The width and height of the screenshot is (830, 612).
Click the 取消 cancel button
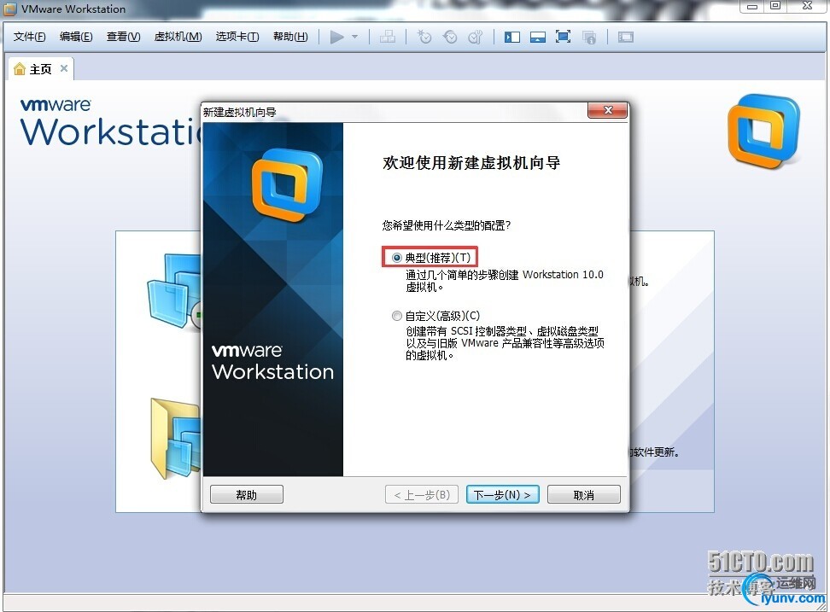[584, 494]
